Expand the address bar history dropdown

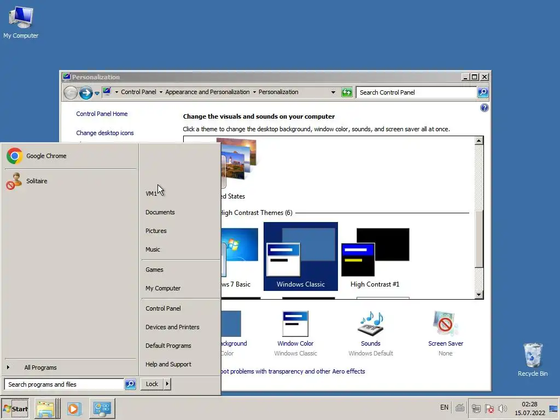point(333,92)
